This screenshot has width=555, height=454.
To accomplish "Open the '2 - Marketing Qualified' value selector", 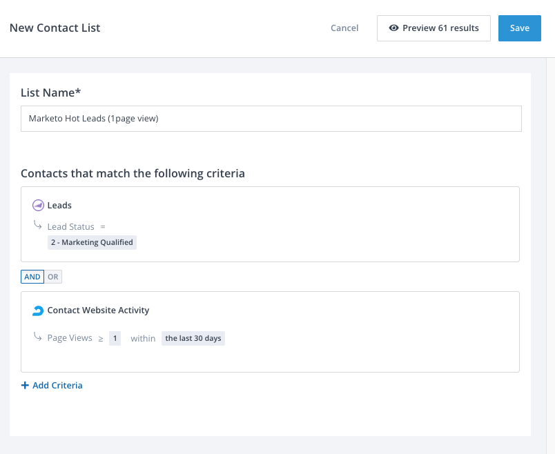I will [x=92, y=242].
